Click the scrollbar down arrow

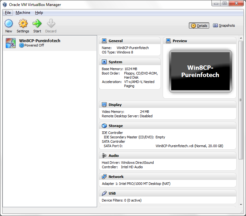[241, 205]
